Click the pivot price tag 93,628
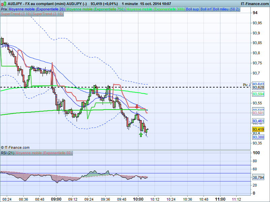270x202 pixels. click(258, 88)
